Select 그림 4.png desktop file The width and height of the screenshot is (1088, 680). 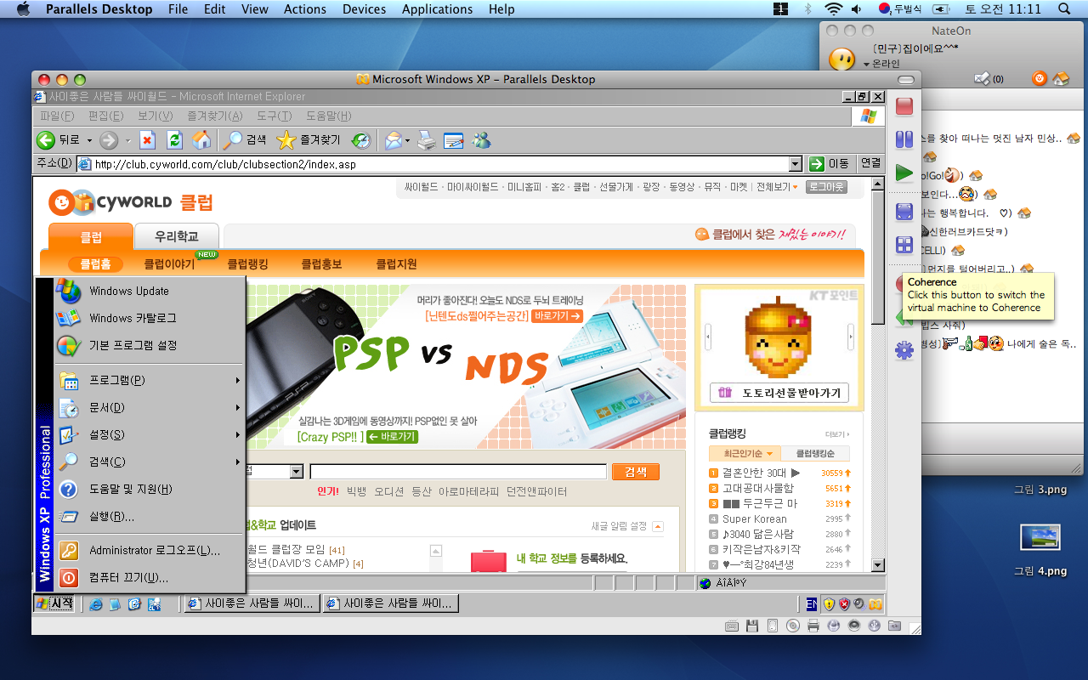point(1040,549)
